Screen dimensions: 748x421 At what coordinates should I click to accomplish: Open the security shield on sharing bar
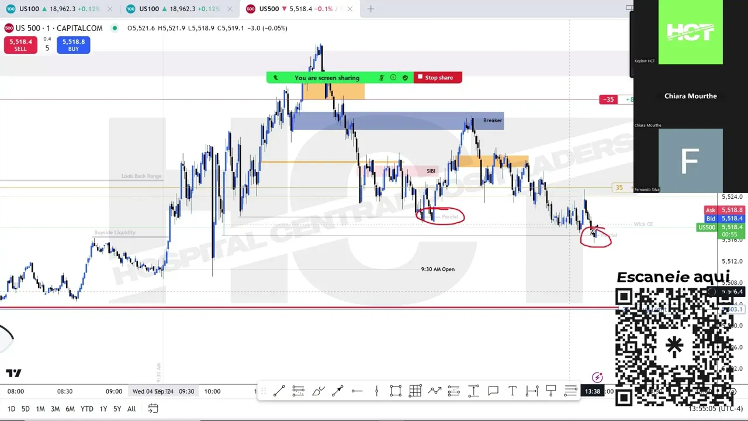[405, 78]
